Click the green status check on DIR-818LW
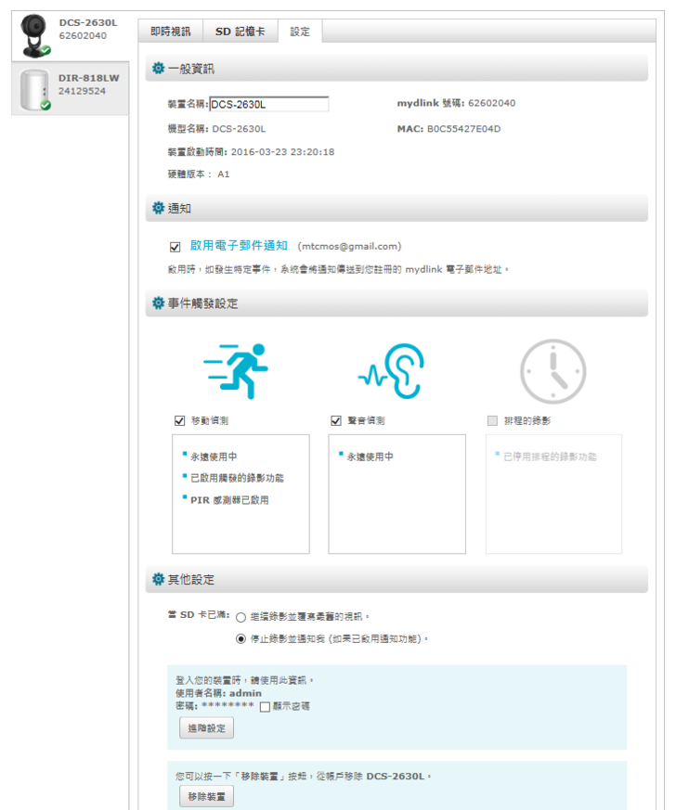 (x=45, y=105)
